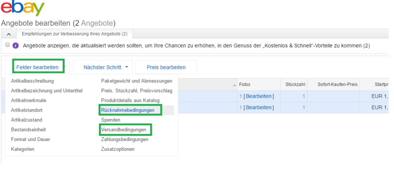The width and height of the screenshot is (394, 175).
Task: Select 'Artikelbeschreibung' from the menu
Action: (x=32, y=81)
